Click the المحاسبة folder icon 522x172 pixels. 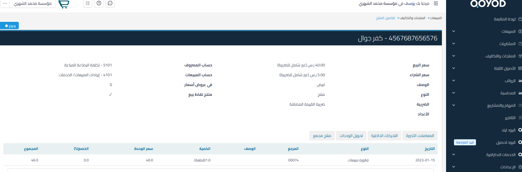pyautogui.click(x=520, y=93)
